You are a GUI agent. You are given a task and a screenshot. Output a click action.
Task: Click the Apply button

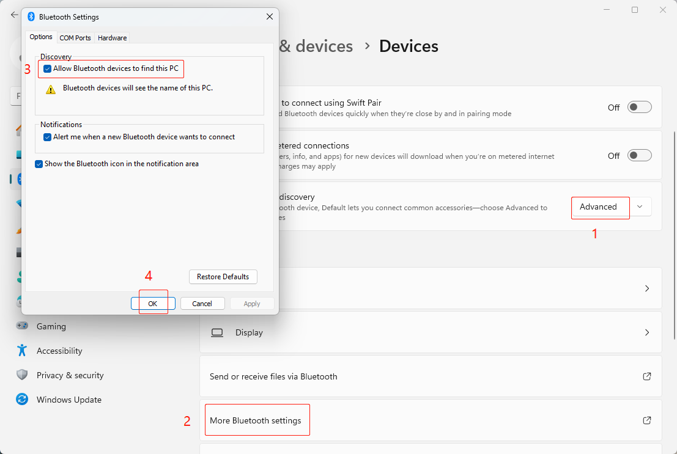(x=252, y=304)
